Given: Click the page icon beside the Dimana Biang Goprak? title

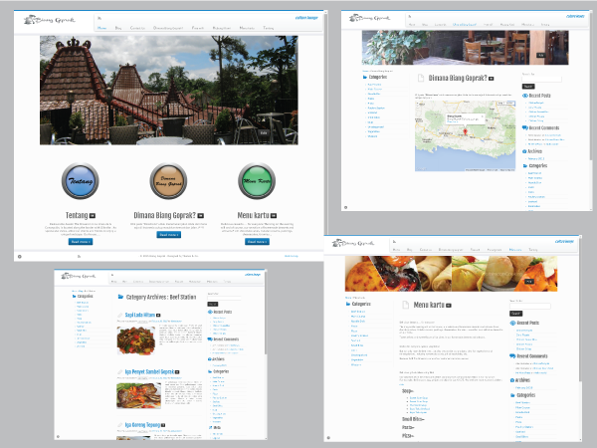Looking at the screenshot, I should (421, 78).
